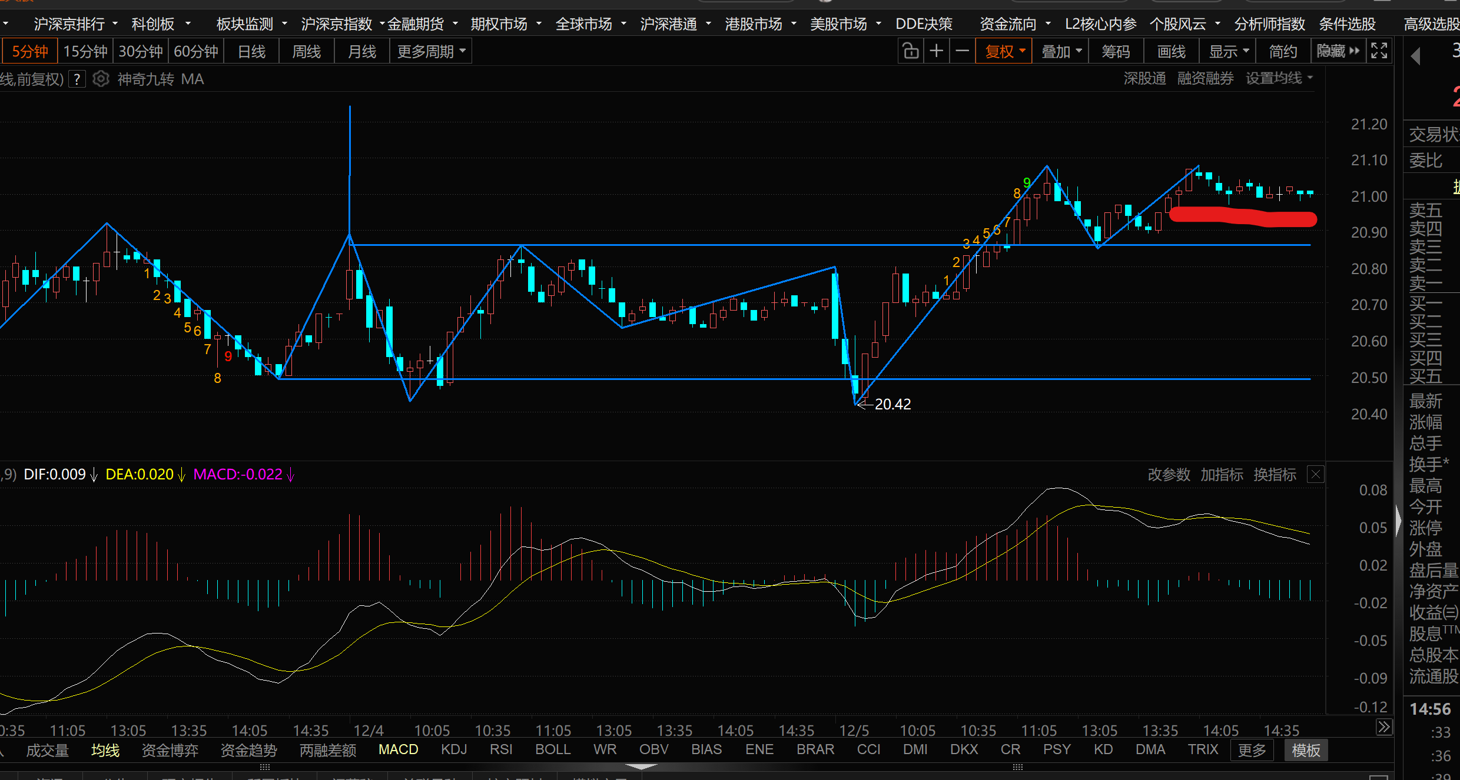Viewport: 1460px width, 780px height.
Task: Open the 复权 dropdown
Action: coord(1004,51)
